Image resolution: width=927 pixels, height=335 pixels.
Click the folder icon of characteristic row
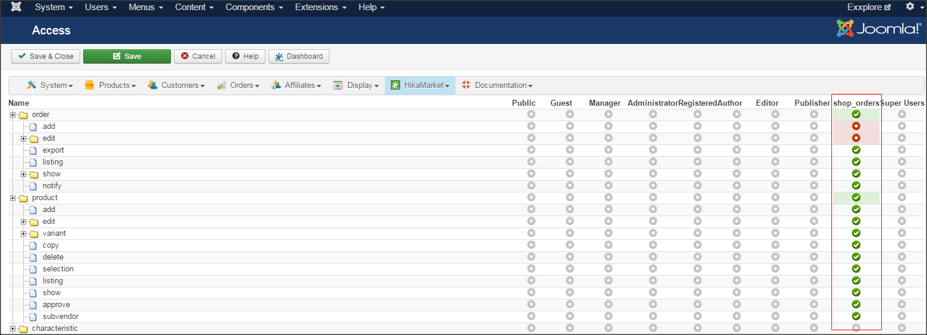(x=24, y=328)
